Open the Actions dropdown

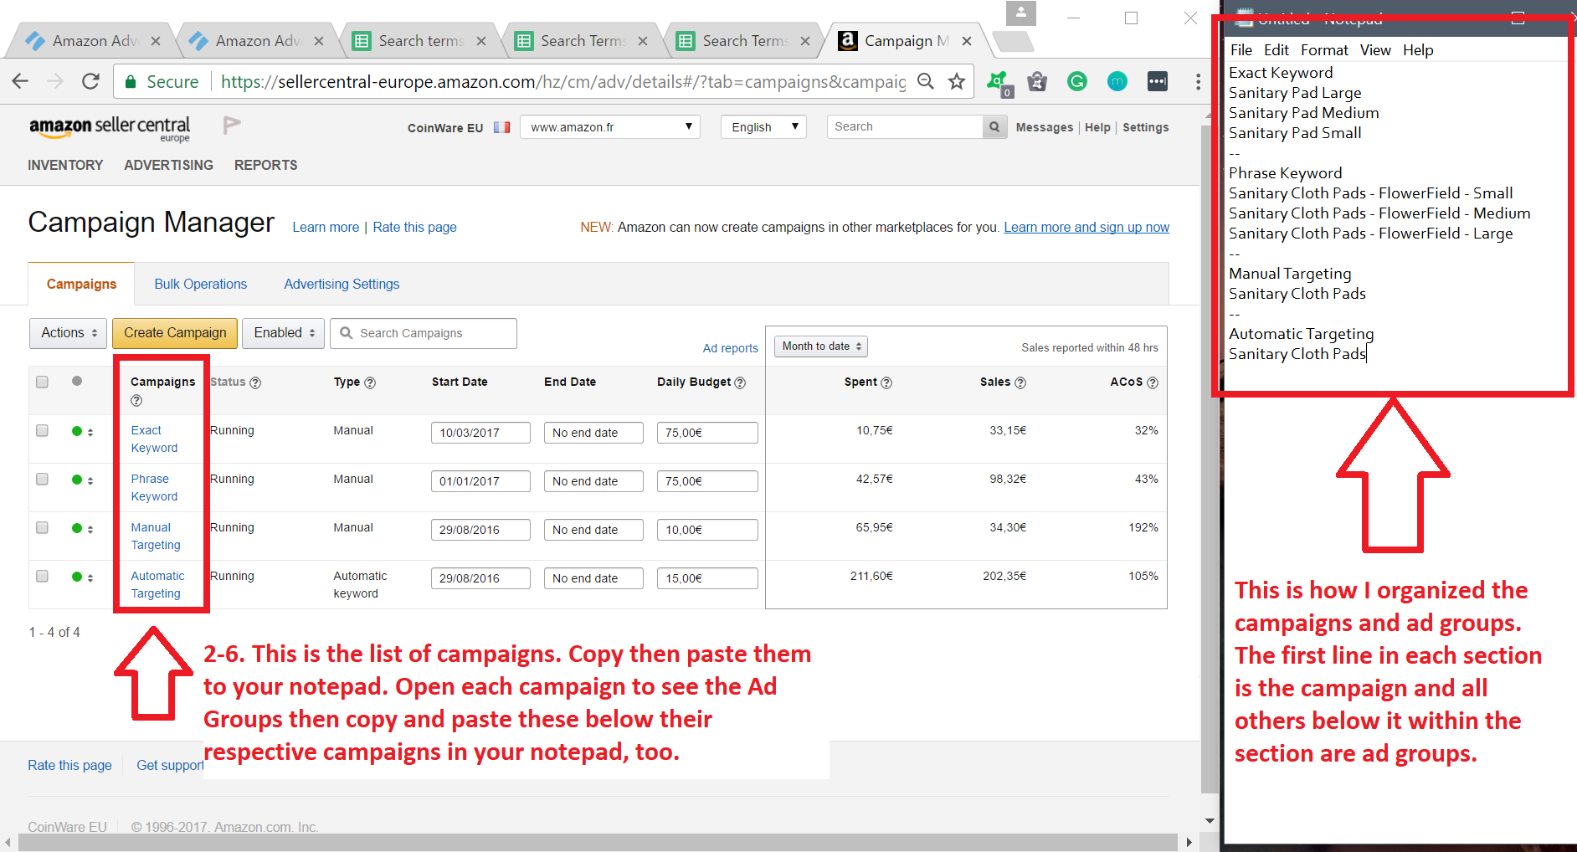(69, 333)
